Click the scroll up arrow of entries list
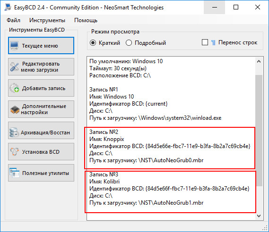This screenshot has height=232, width=269. [x=259, y=61]
